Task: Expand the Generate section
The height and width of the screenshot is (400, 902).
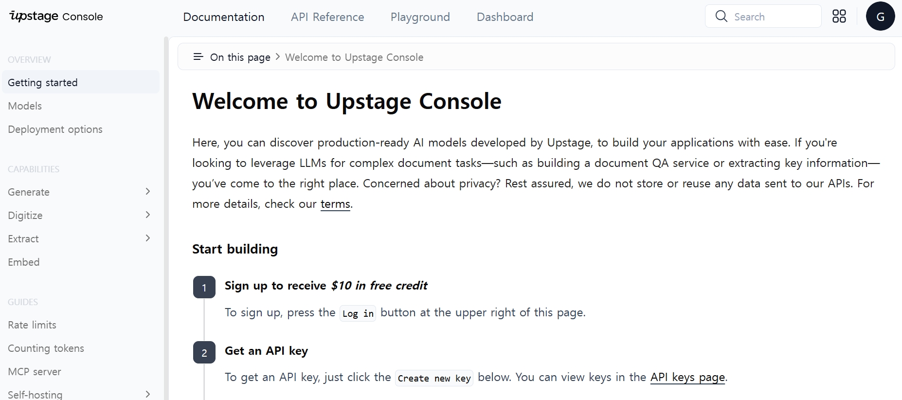Action: (148, 192)
